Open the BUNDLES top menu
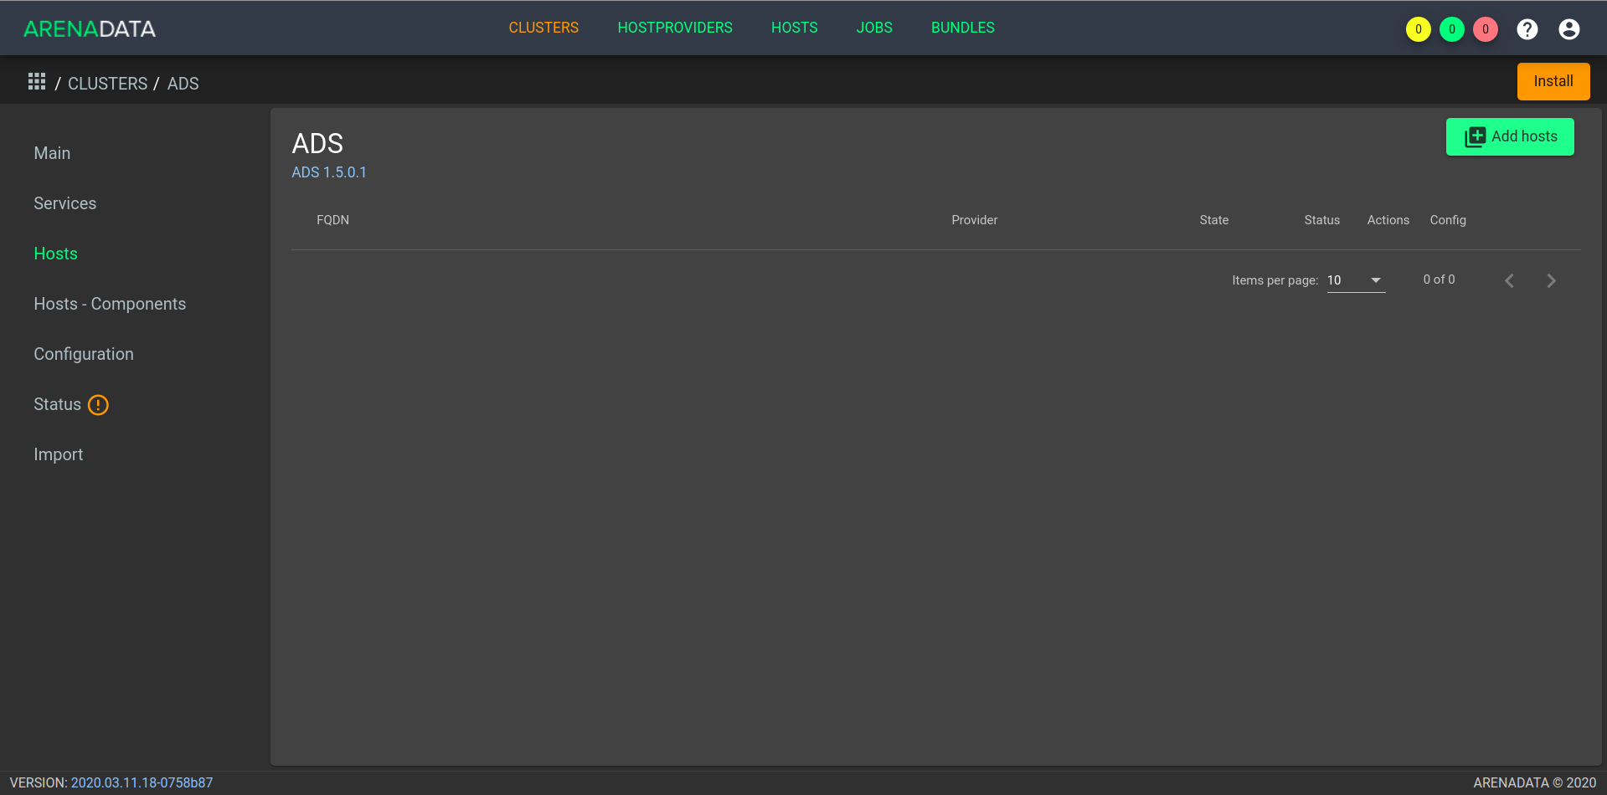This screenshot has height=795, width=1607. pos(963,28)
